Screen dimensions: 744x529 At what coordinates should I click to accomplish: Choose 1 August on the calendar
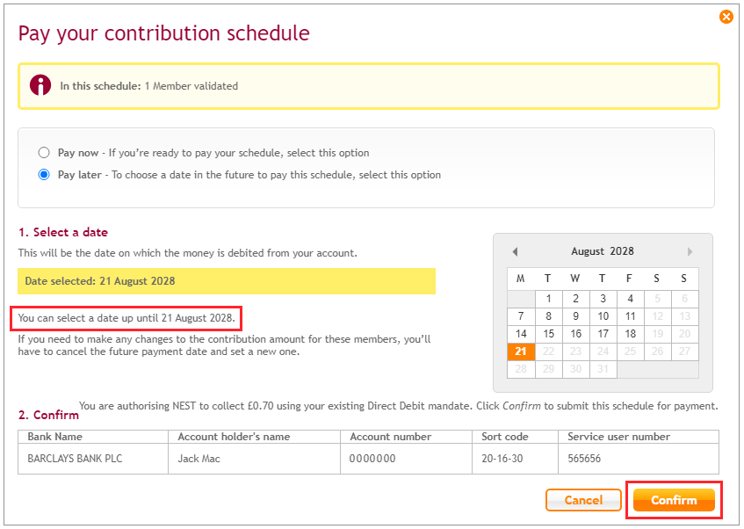pos(548,299)
